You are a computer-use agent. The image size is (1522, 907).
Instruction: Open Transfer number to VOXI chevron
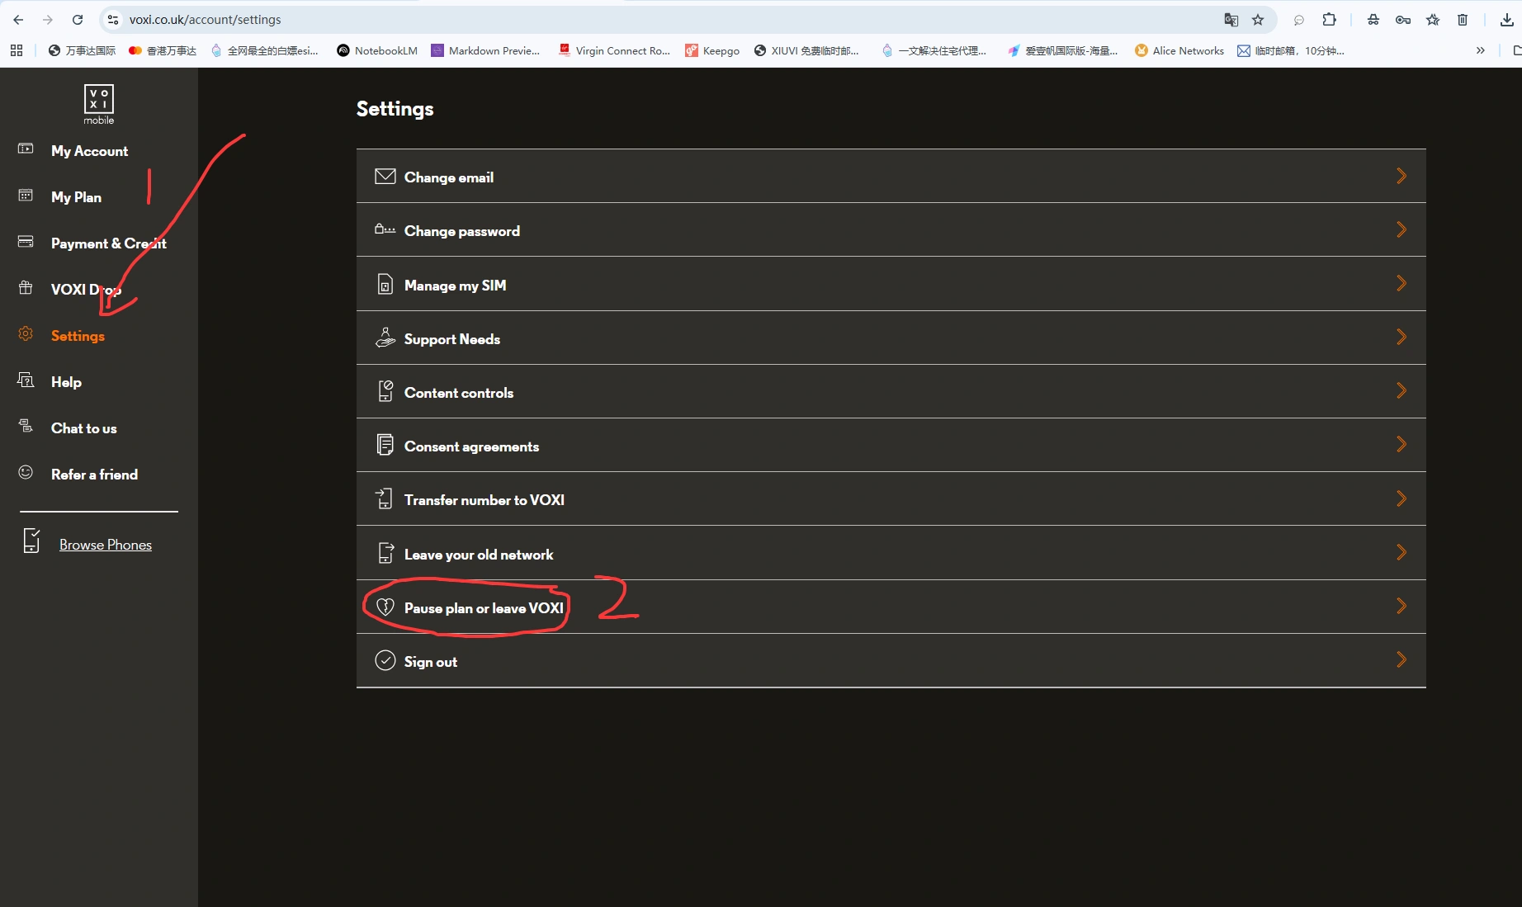(x=1401, y=499)
